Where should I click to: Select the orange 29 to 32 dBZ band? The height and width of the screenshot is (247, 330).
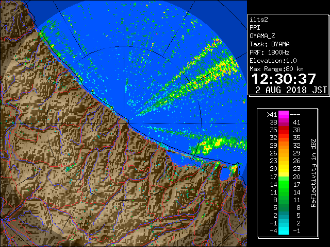[x=284, y=146]
